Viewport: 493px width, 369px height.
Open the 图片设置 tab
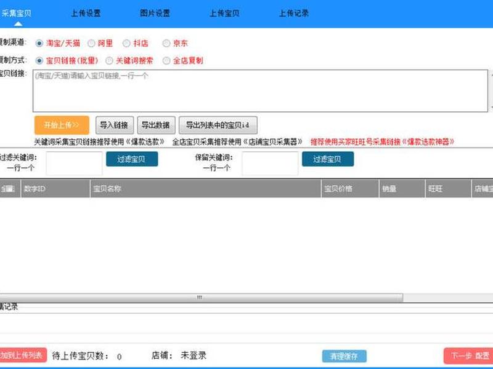coord(155,13)
